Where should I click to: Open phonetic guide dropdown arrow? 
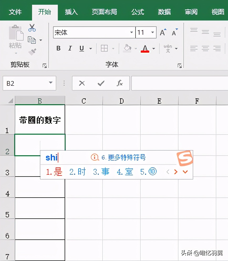pyautogui.click(x=176, y=49)
